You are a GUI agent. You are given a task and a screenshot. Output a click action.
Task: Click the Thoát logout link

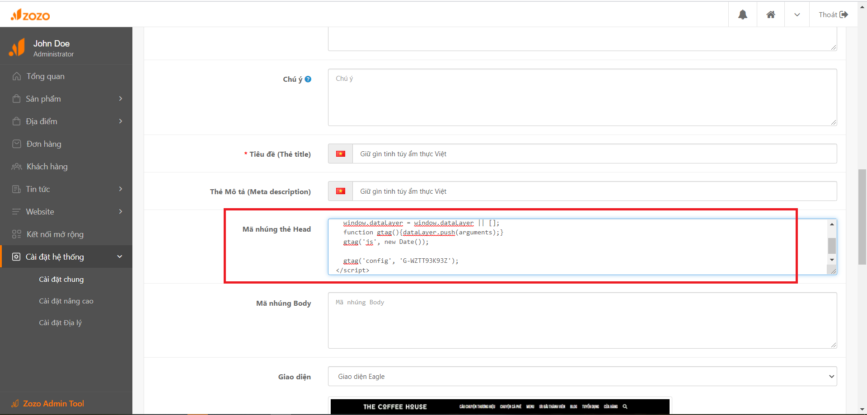(x=833, y=15)
